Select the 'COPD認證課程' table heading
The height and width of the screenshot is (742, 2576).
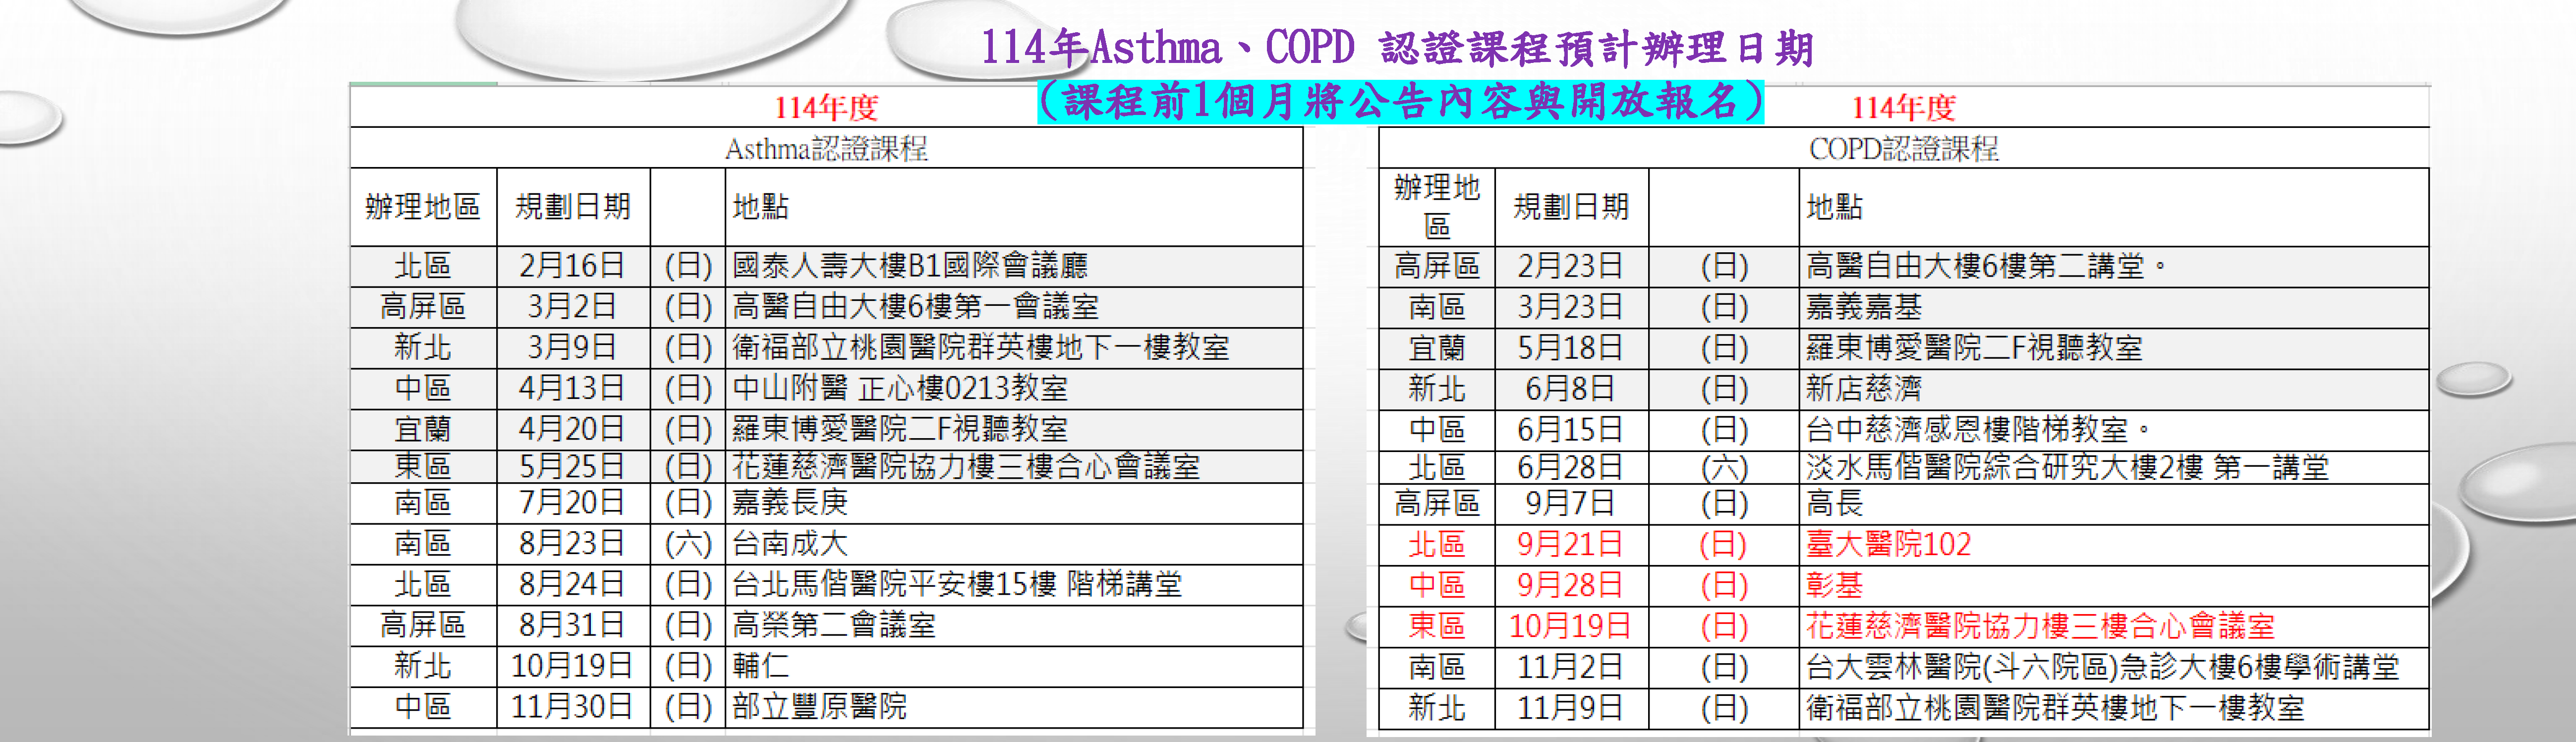click(1903, 148)
